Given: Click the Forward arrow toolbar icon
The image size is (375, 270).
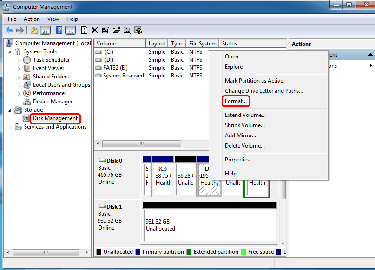Looking at the screenshot, I should click(20, 30).
